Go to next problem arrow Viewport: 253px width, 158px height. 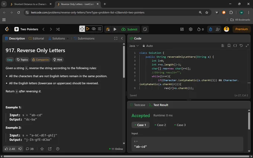51,29
